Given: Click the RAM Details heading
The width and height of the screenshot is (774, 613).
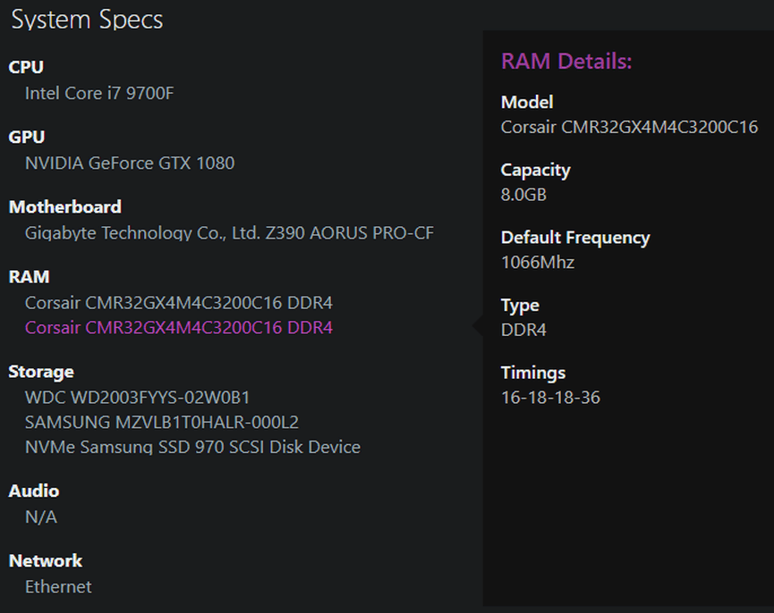Looking at the screenshot, I should pyautogui.click(x=566, y=62).
